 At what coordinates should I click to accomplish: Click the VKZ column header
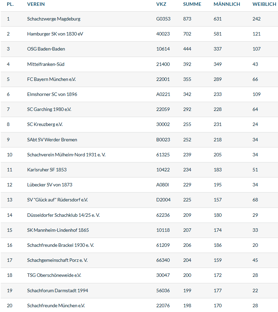161,4
